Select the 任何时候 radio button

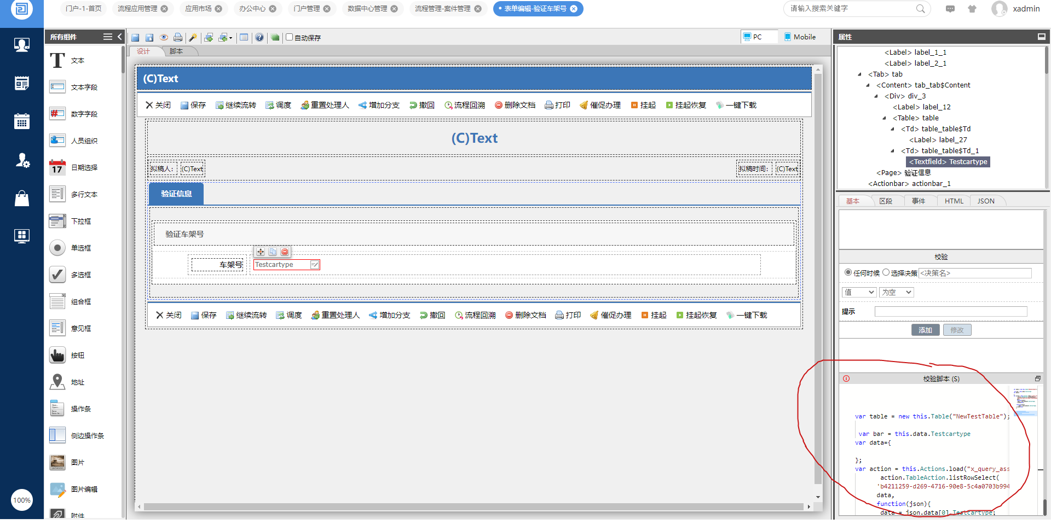tap(848, 272)
